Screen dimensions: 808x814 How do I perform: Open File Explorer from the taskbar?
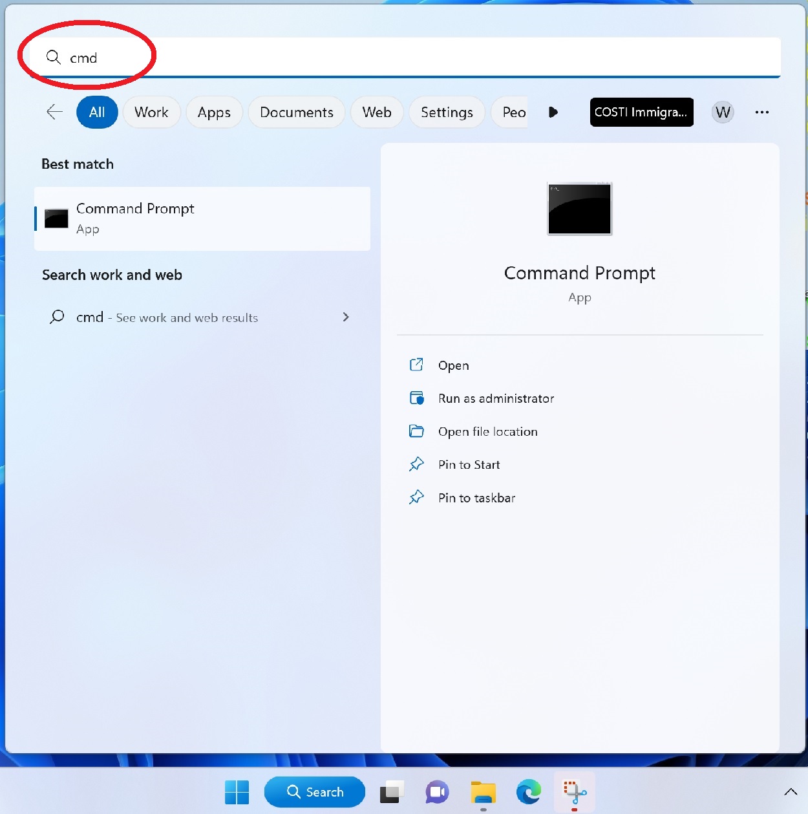coord(483,792)
